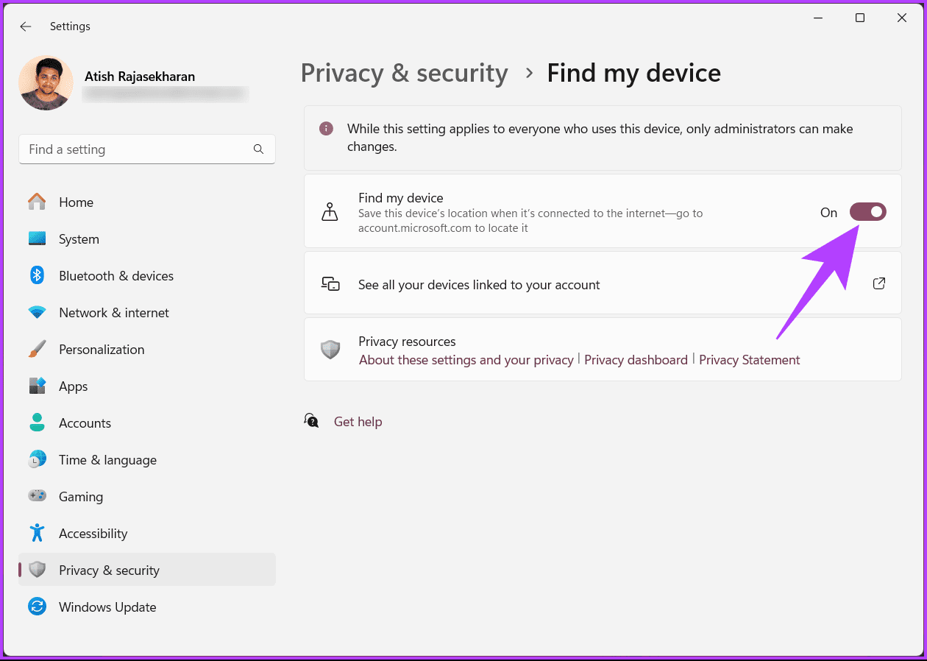Click the Home house icon

coord(37,202)
